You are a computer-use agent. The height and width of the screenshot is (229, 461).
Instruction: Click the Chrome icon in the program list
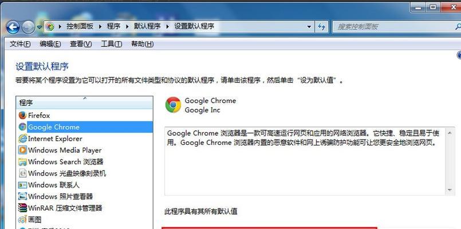pos(22,127)
